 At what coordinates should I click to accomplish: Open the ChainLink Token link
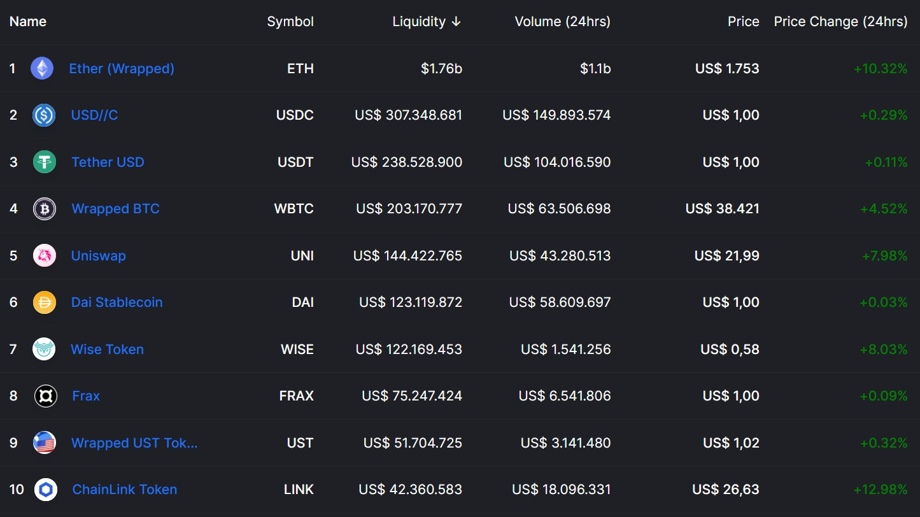pyautogui.click(x=125, y=490)
